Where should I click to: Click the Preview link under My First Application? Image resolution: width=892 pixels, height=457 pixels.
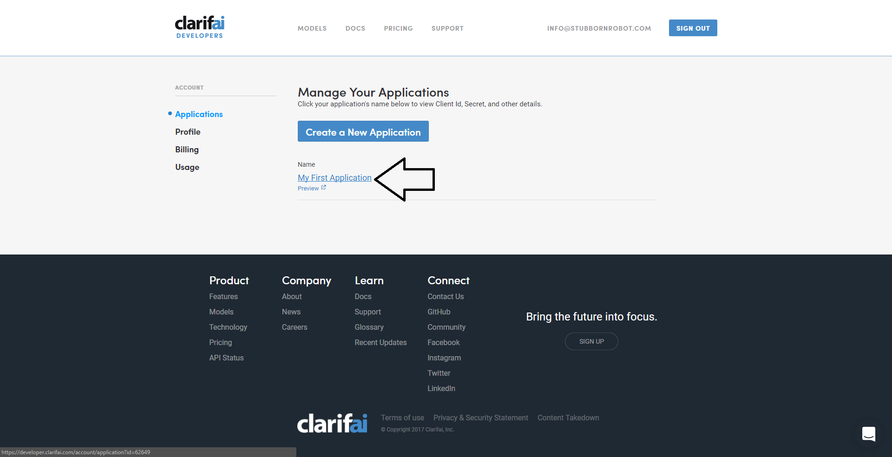[x=312, y=188]
